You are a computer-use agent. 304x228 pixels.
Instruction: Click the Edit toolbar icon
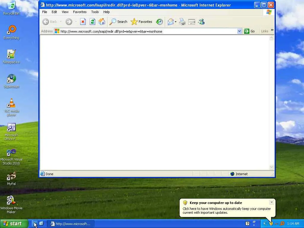point(191,22)
